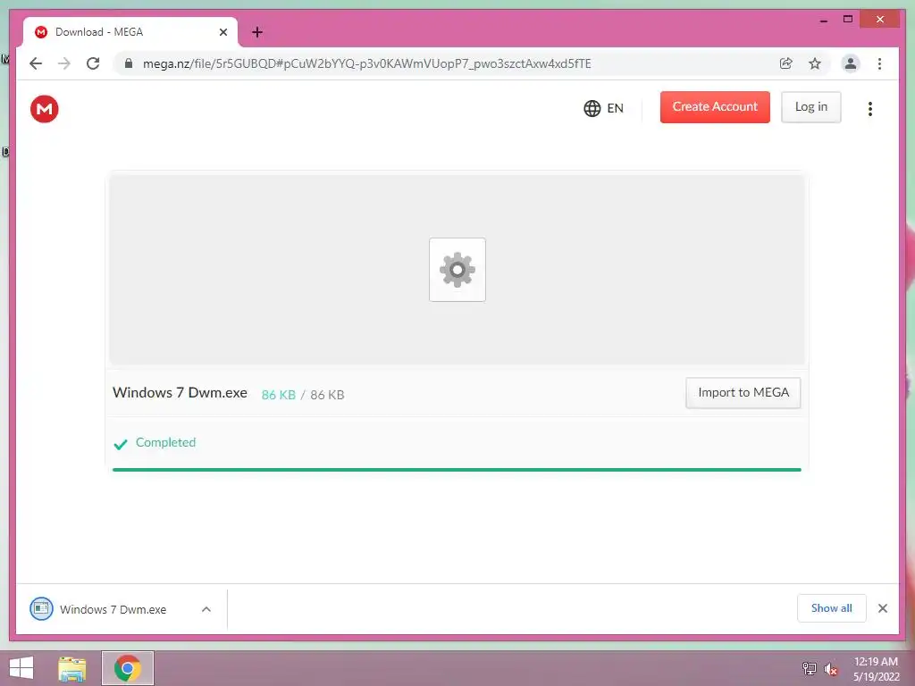Click Show all downloads
The height and width of the screenshot is (686, 915).
[x=832, y=607]
